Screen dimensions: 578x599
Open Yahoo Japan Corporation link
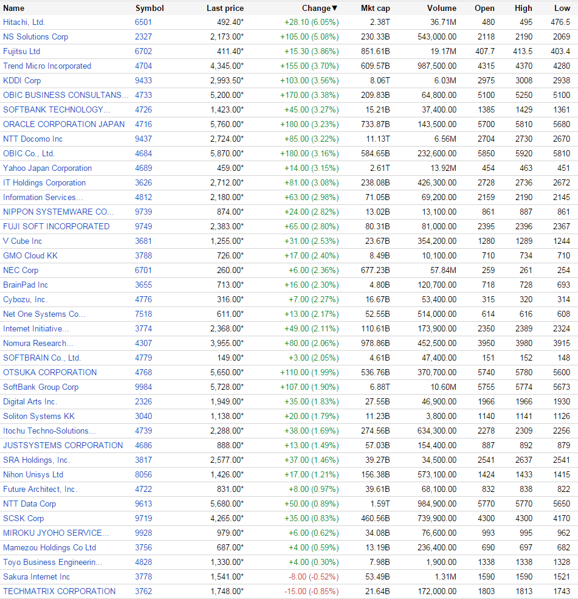click(47, 168)
